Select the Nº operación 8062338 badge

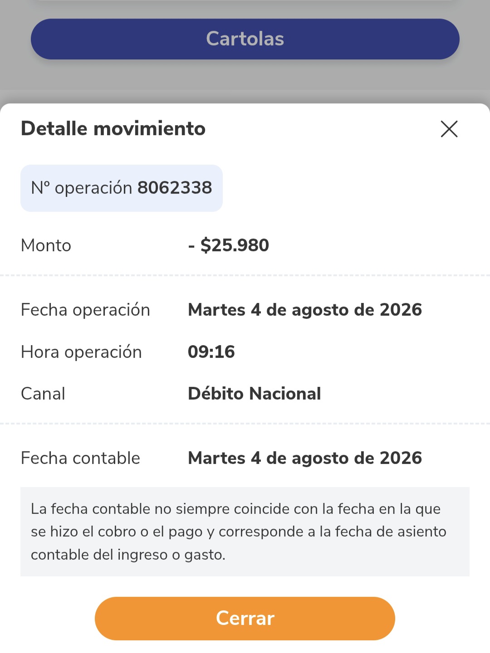pos(122,188)
